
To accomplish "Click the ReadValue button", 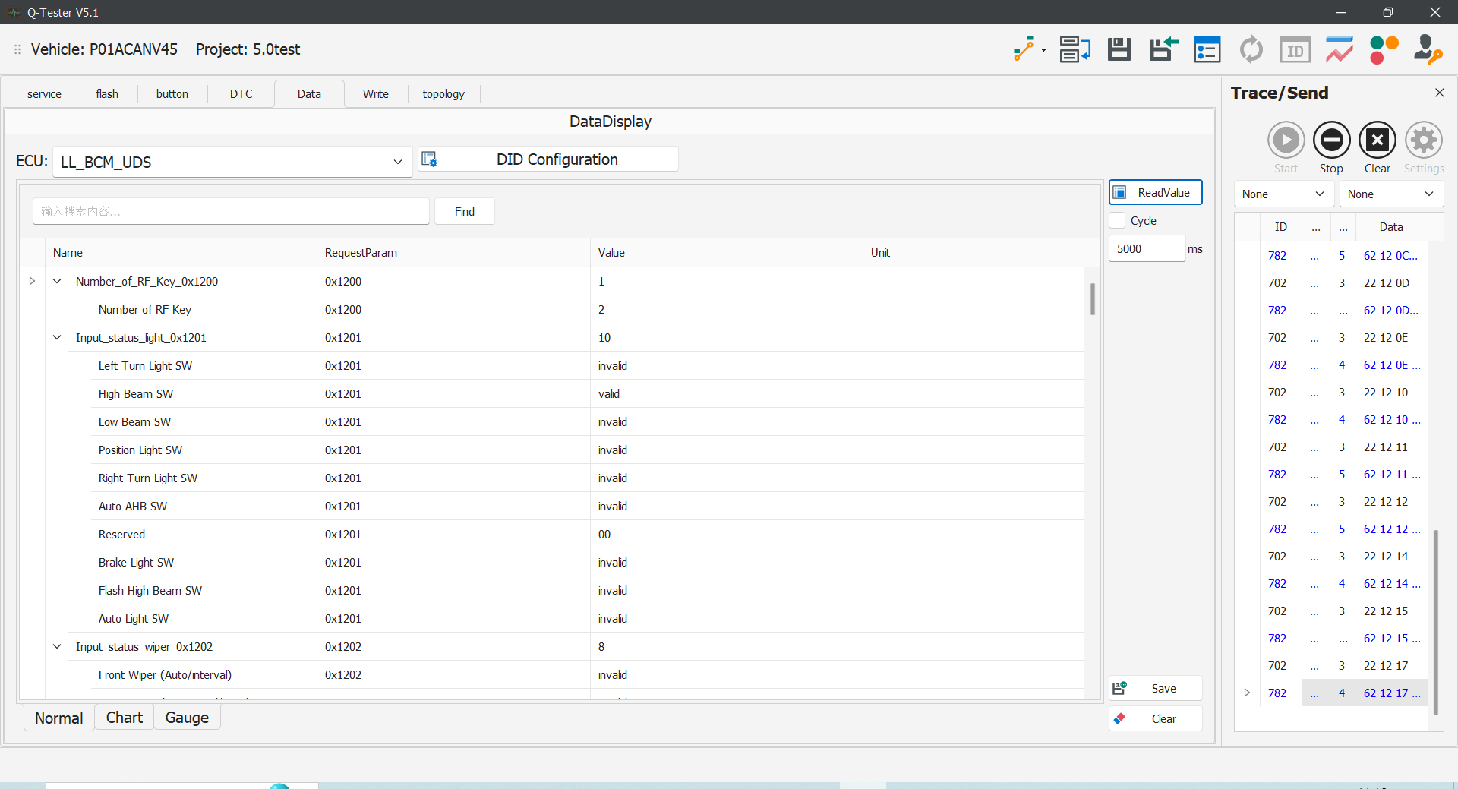I will [1155, 193].
